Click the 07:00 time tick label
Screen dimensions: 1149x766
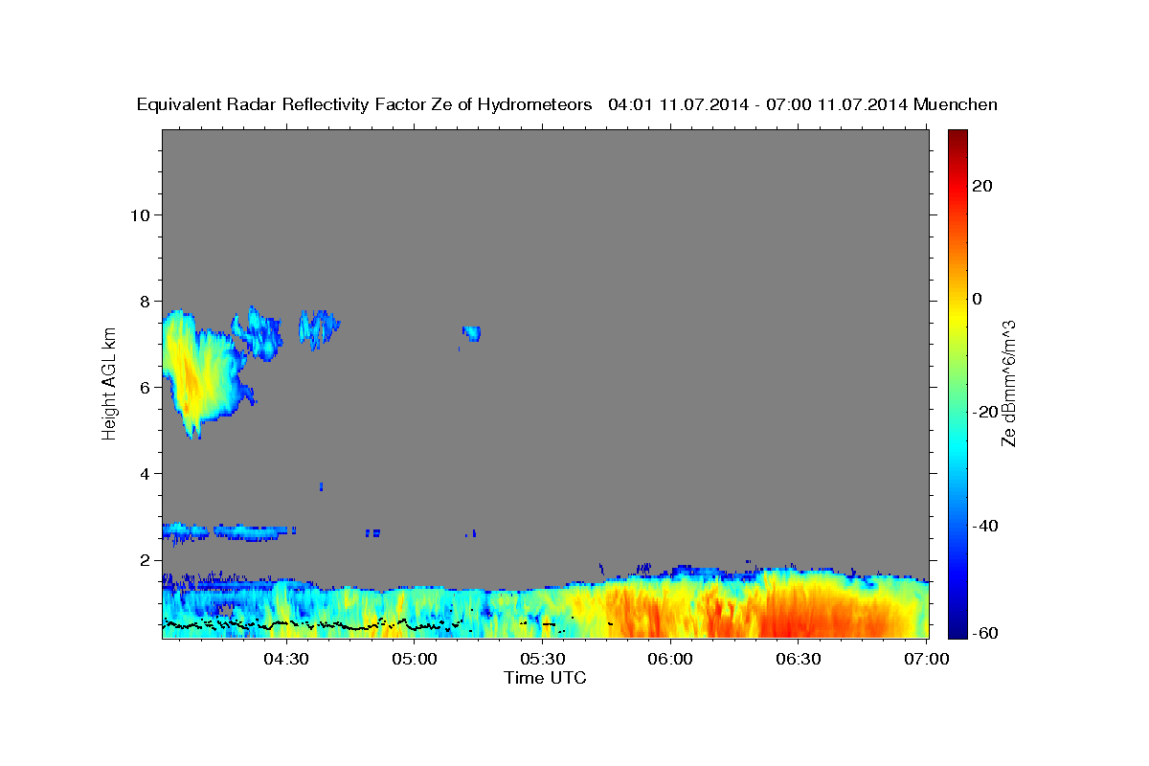927,659
